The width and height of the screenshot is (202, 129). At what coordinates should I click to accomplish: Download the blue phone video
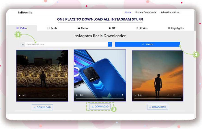click(100, 106)
